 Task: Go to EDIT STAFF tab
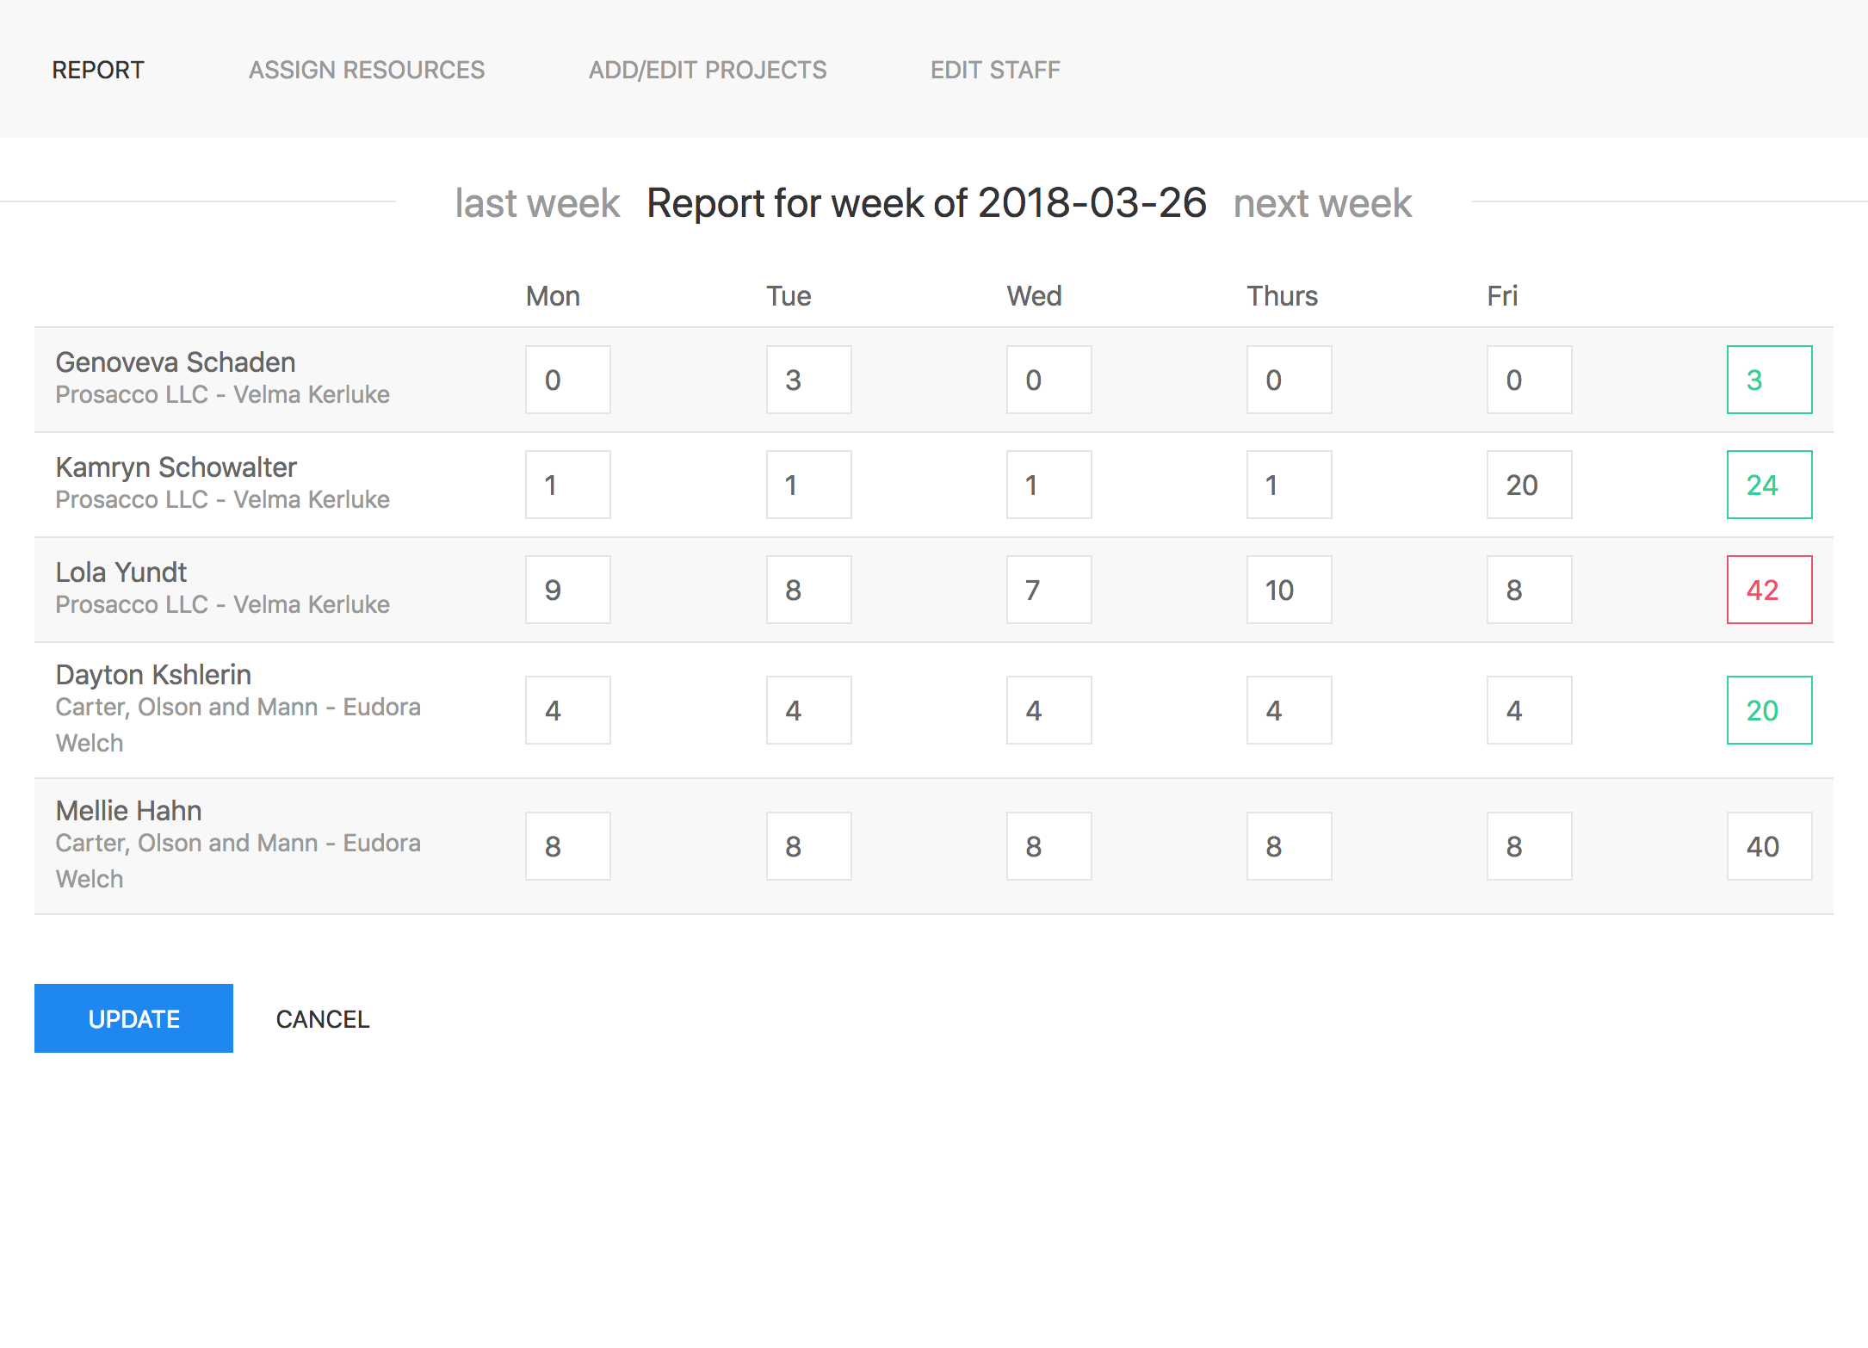[x=995, y=70]
